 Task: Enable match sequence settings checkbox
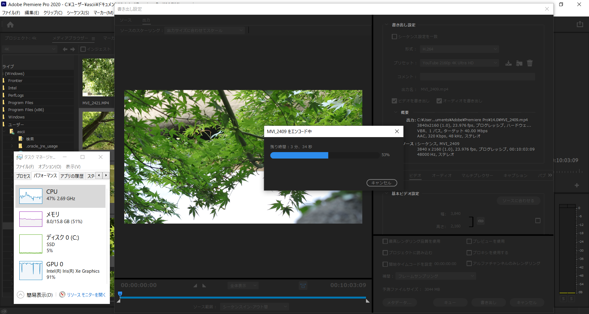click(395, 37)
